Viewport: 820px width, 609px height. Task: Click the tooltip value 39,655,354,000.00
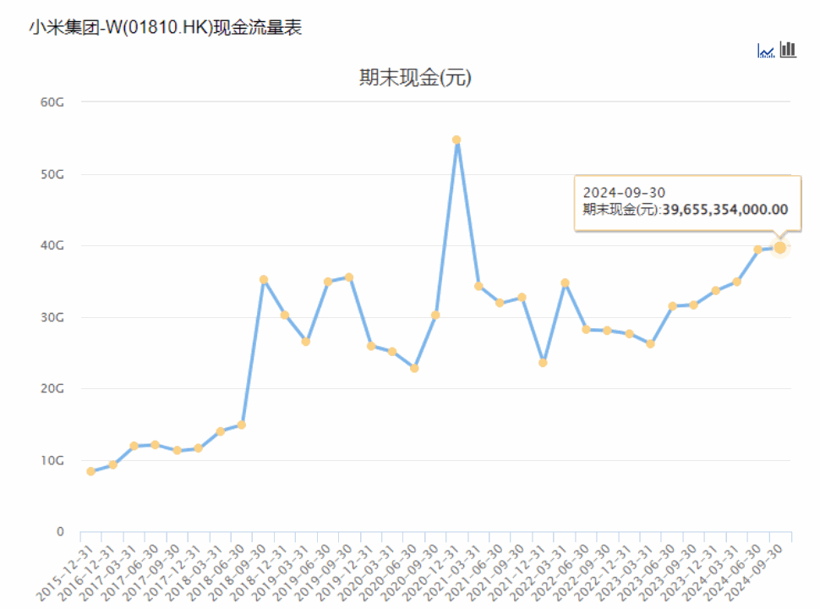point(724,210)
